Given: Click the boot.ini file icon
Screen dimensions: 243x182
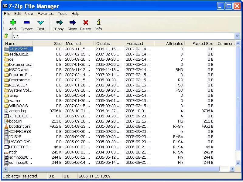Looking at the screenshot, I should coord(6,121).
